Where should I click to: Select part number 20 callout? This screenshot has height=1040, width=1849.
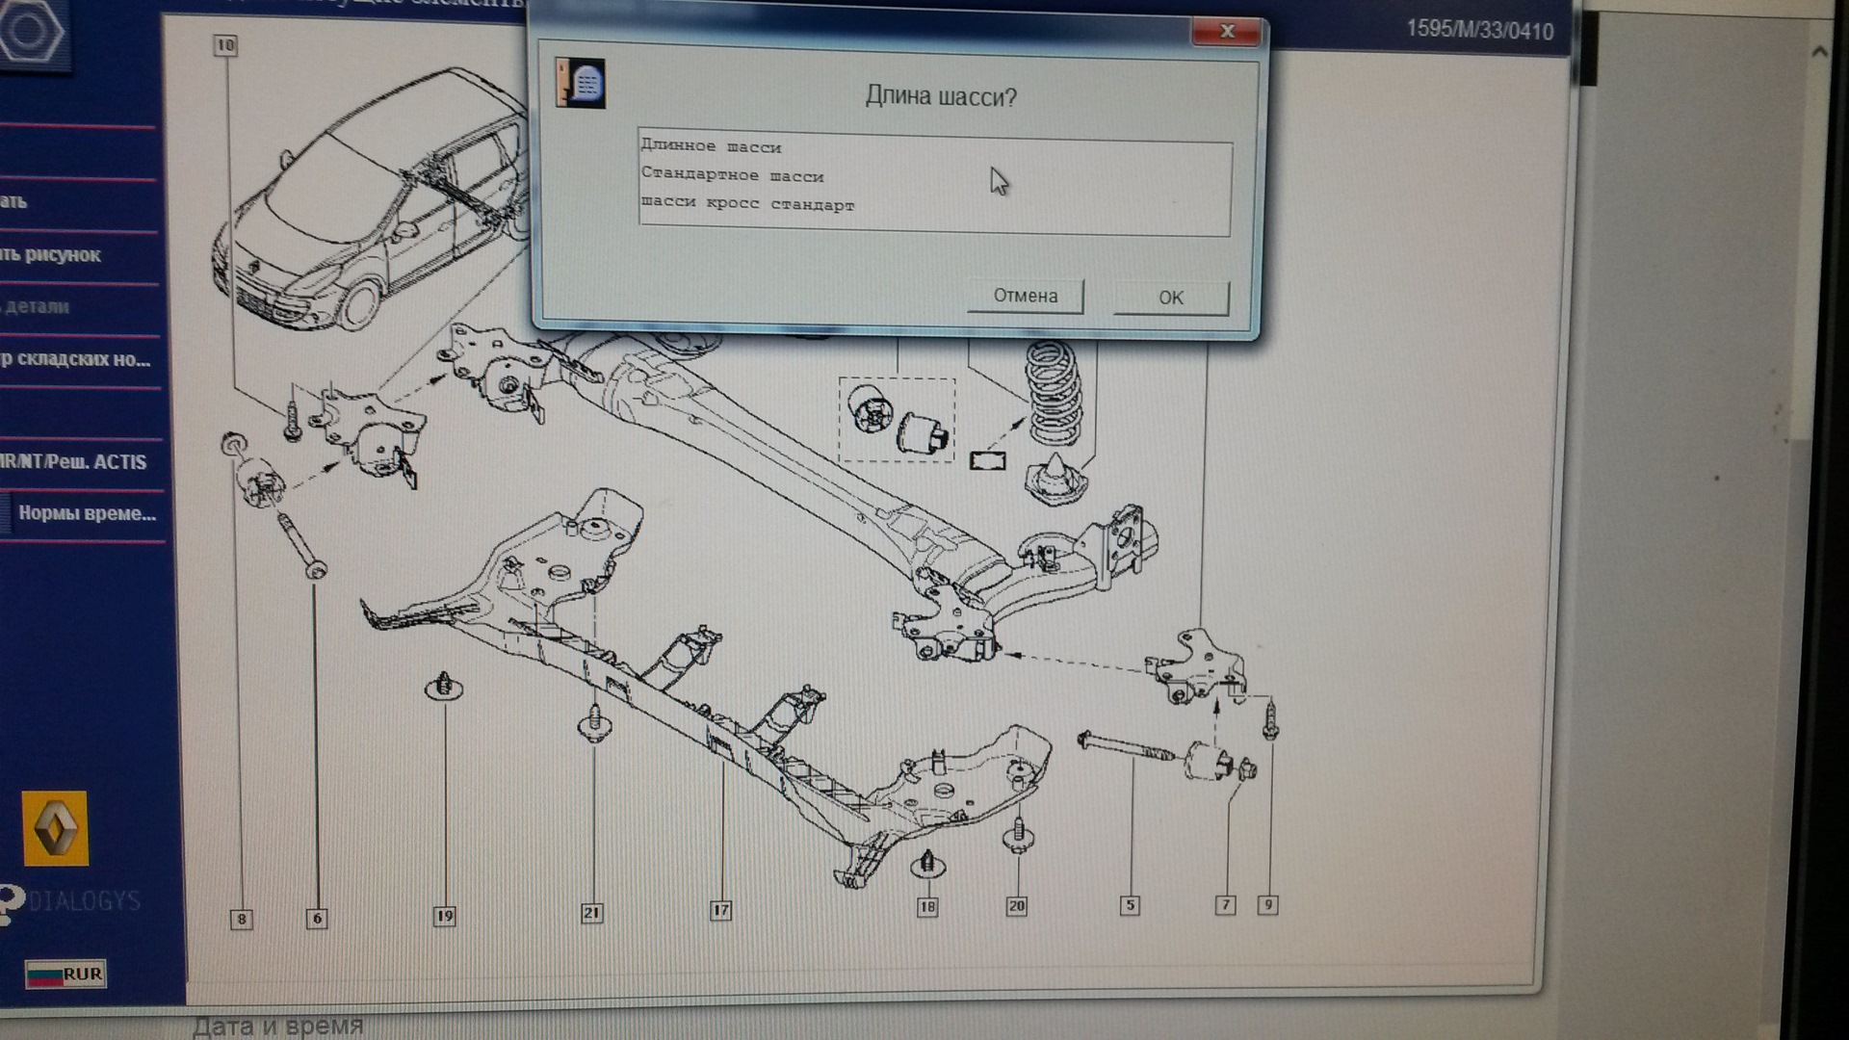[x=1017, y=905]
